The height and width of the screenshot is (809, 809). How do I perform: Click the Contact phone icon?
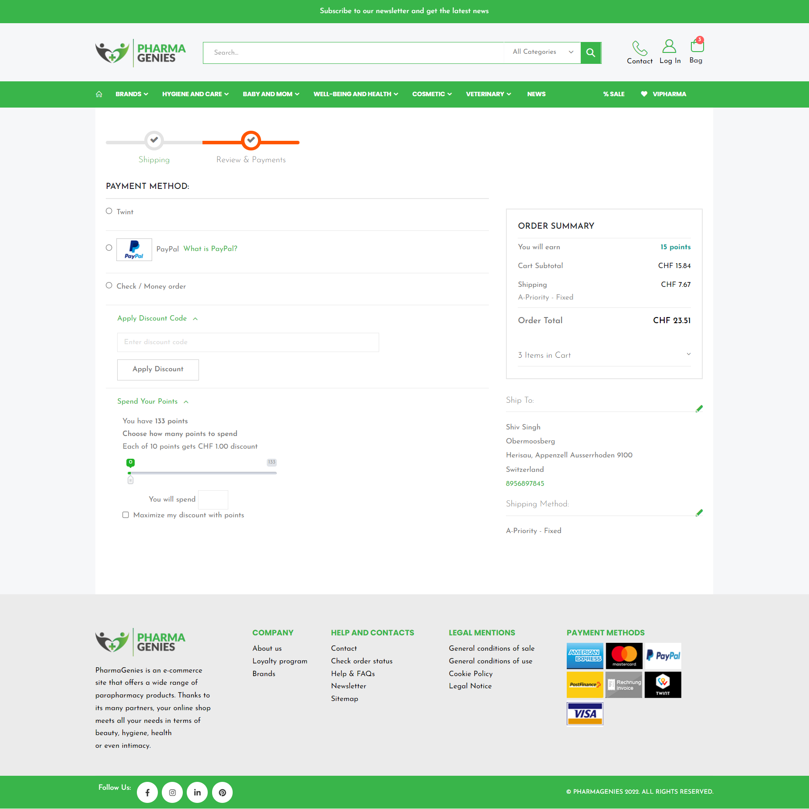tap(639, 48)
